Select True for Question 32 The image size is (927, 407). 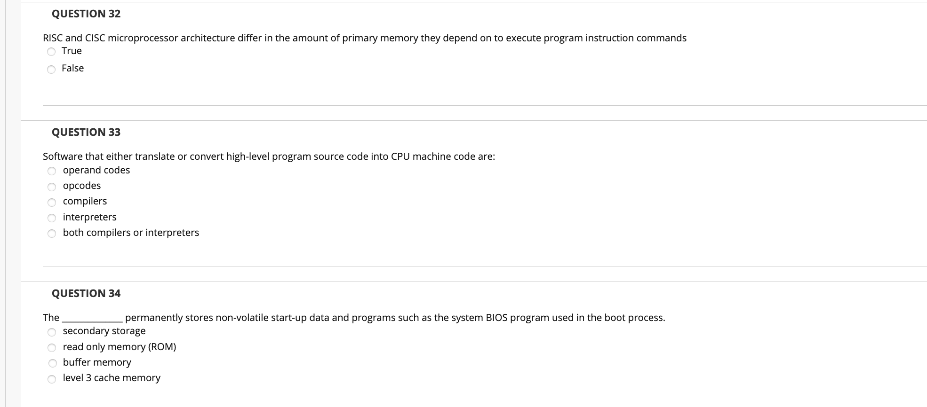[51, 51]
